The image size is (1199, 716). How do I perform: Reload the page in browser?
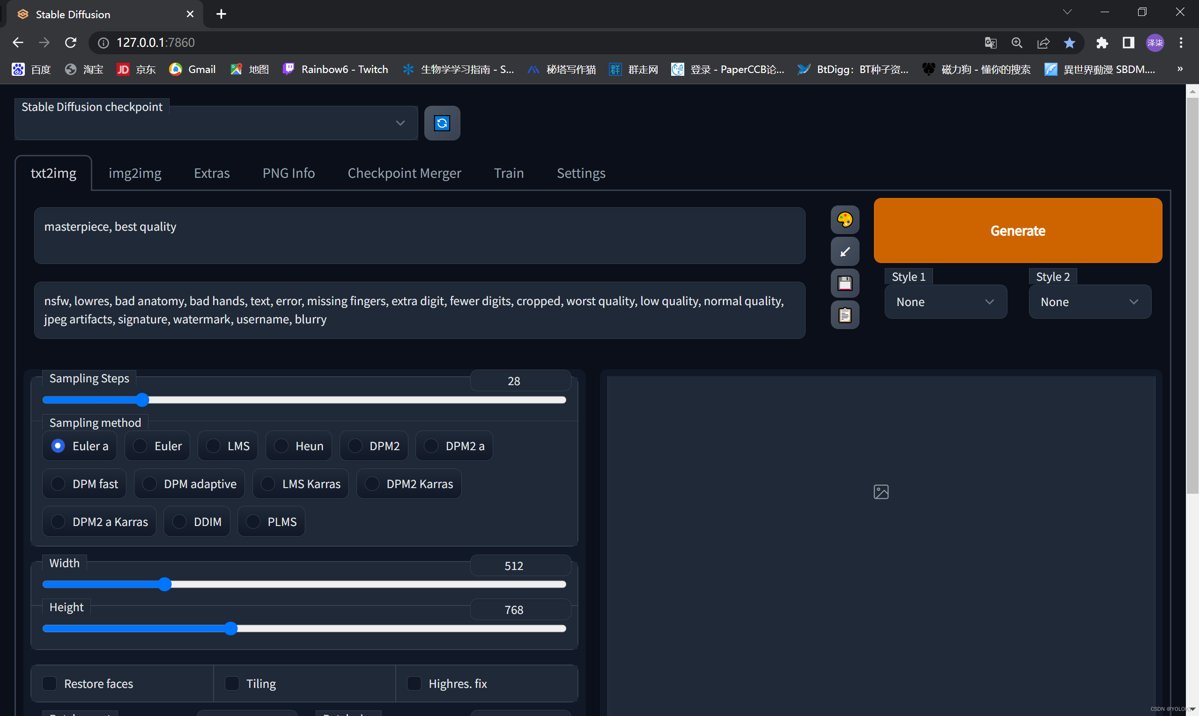pos(71,43)
